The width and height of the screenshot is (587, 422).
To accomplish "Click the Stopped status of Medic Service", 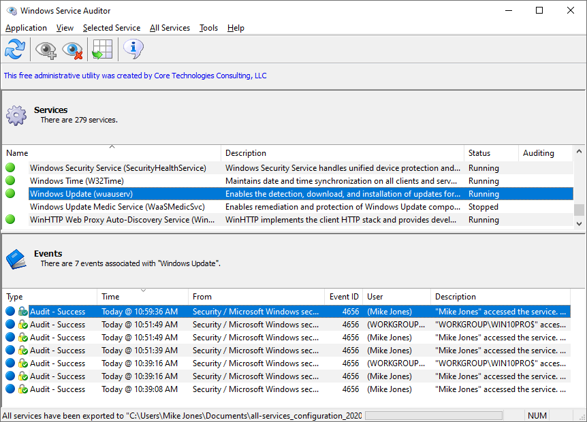I will [483, 206].
